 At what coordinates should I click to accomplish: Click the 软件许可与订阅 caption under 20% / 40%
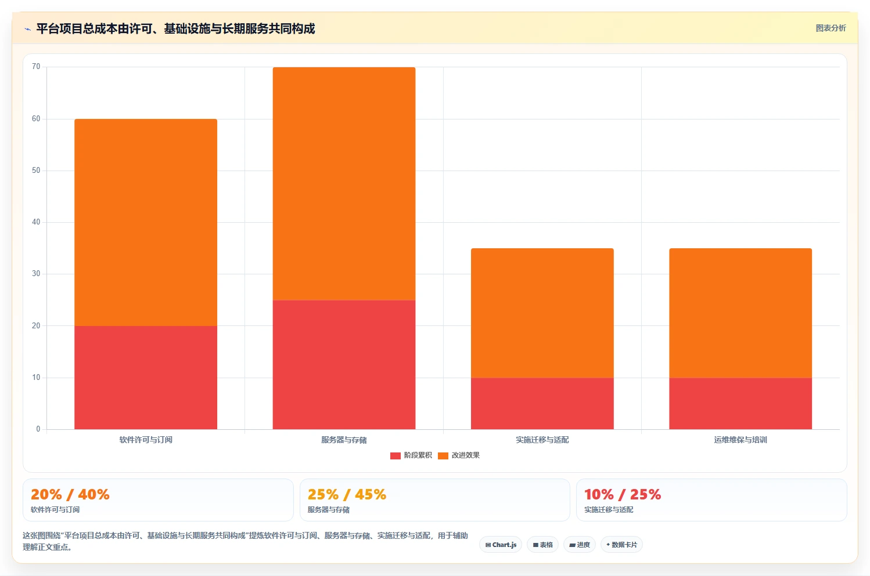(x=55, y=510)
